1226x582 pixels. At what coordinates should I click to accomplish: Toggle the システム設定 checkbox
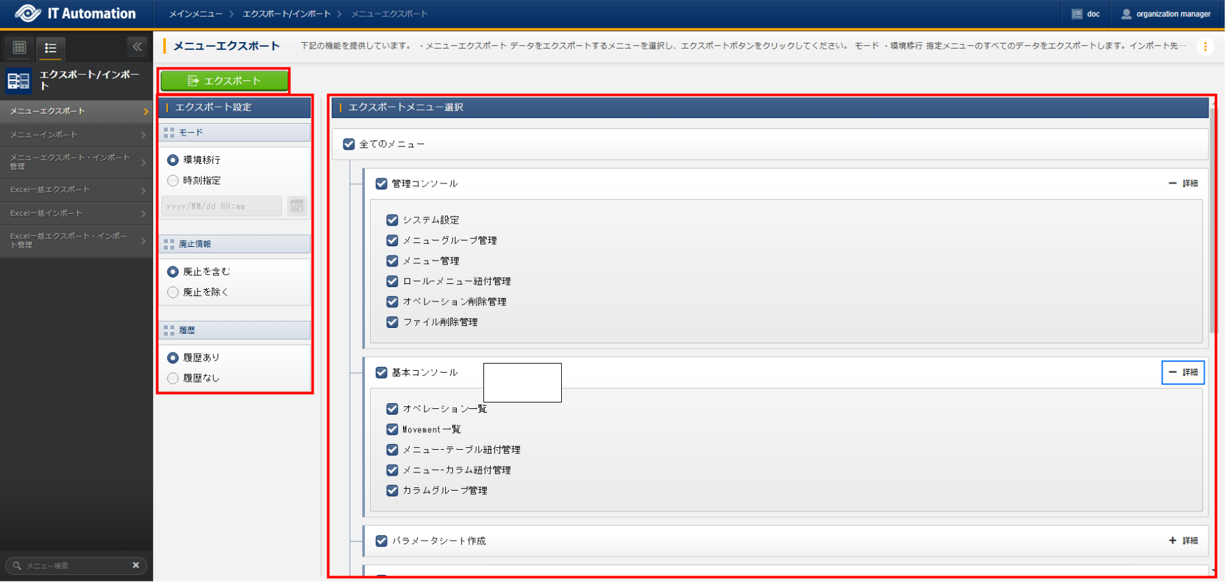[x=392, y=220]
